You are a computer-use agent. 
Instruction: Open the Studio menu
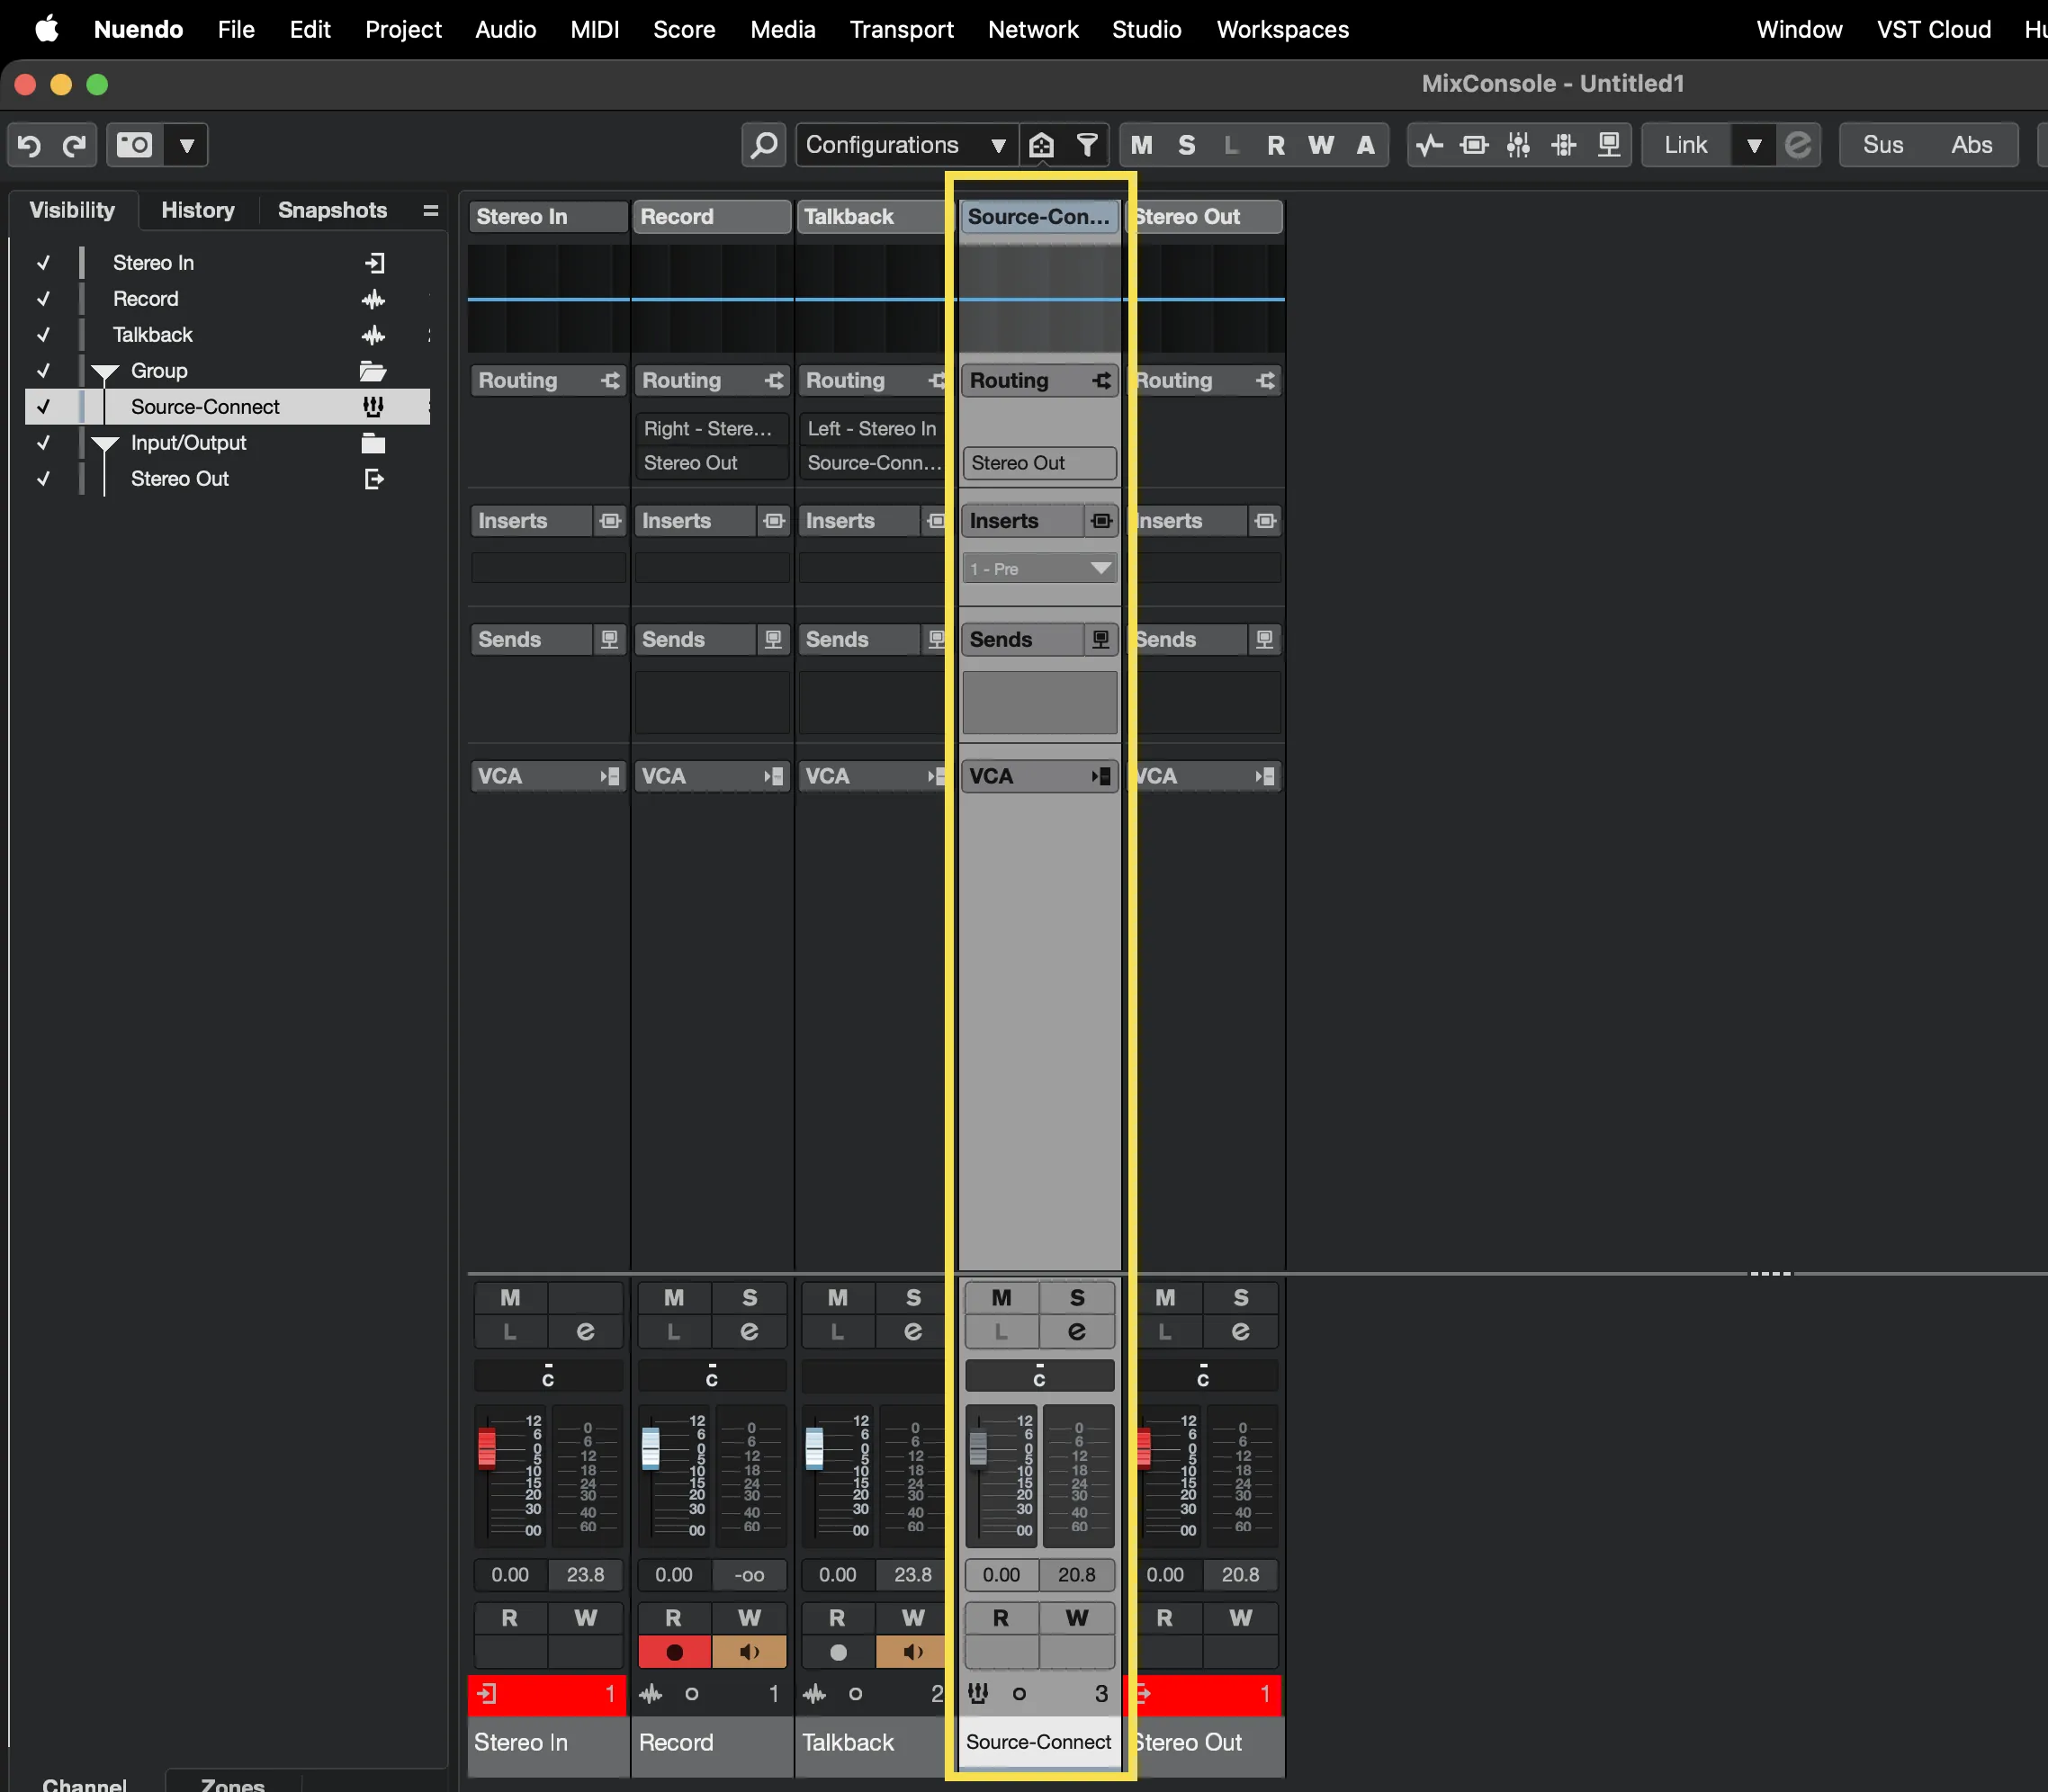pos(1146,30)
